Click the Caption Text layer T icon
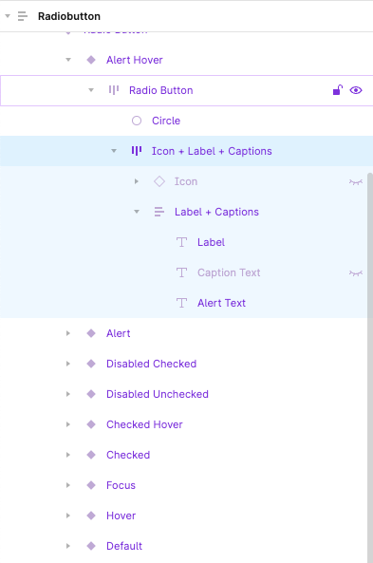 tap(182, 272)
